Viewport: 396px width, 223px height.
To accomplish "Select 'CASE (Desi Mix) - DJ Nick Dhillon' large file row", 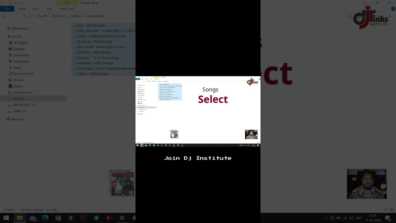I will tap(103, 31).
